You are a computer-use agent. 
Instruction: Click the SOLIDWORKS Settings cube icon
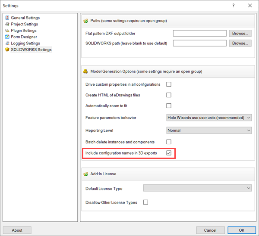7,50
